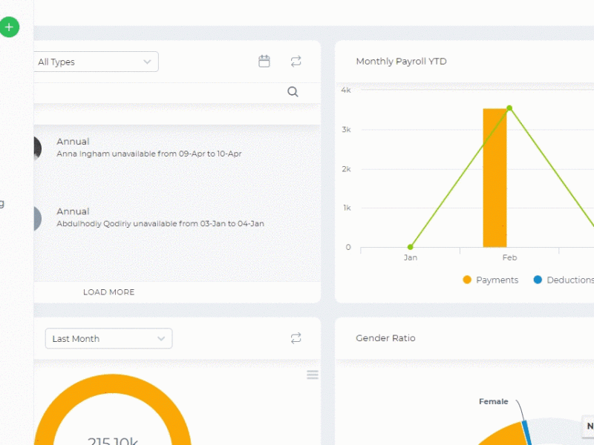Refresh the Last Month chart widget

click(296, 338)
